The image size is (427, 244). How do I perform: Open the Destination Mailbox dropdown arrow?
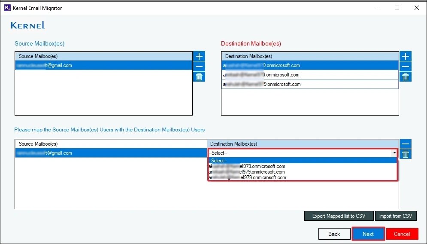pyautogui.click(x=394, y=153)
